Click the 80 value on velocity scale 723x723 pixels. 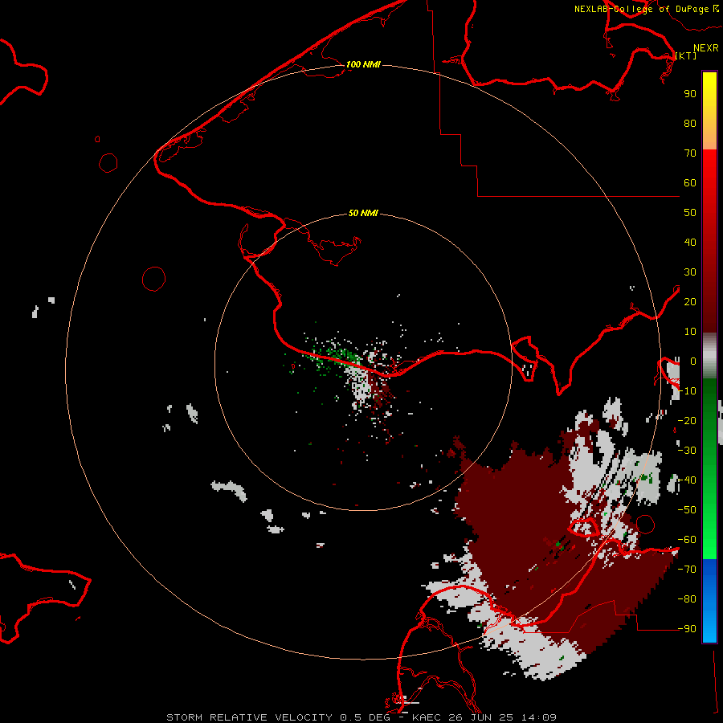[x=690, y=123]
